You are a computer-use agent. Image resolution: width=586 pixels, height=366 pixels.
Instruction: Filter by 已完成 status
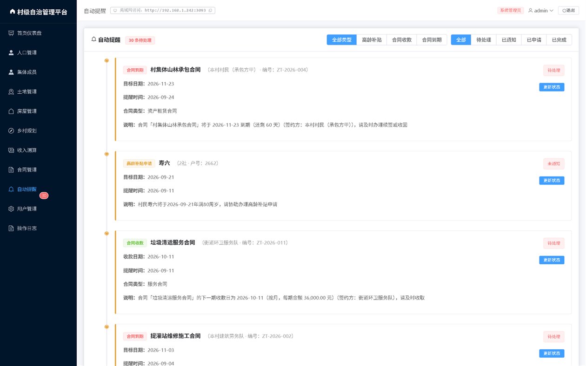pyautogui.click(x=559, y=40)
